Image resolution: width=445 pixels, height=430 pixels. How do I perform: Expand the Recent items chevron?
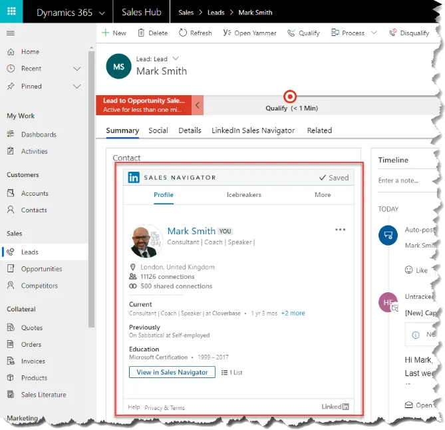pyautogui.click(x=77, y=69)
